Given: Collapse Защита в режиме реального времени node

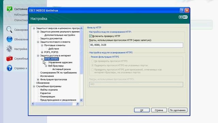Looking at the screenshot, I should pos(38,32).
